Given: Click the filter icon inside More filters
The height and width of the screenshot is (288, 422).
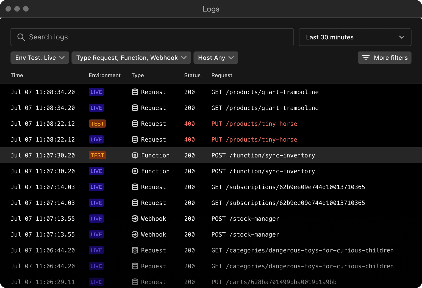Looking at the screenshot, I should pos(366,58).
